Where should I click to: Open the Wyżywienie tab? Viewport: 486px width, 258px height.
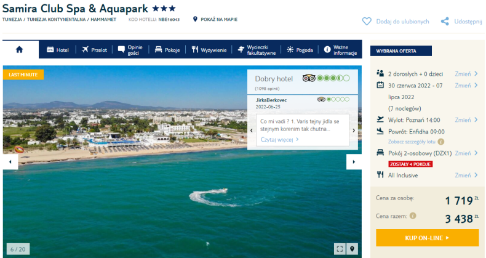click(209, 50)
